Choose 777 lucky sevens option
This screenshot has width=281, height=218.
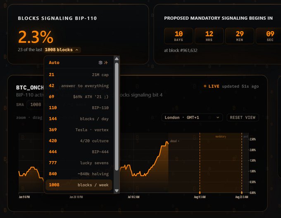tap(79, 163)
